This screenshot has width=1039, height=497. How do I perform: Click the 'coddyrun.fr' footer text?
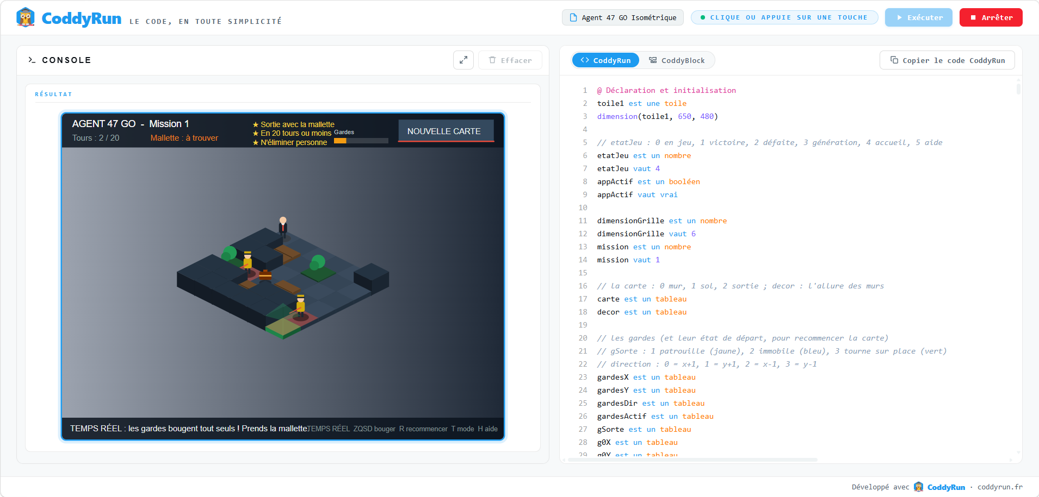point(1000,487)
